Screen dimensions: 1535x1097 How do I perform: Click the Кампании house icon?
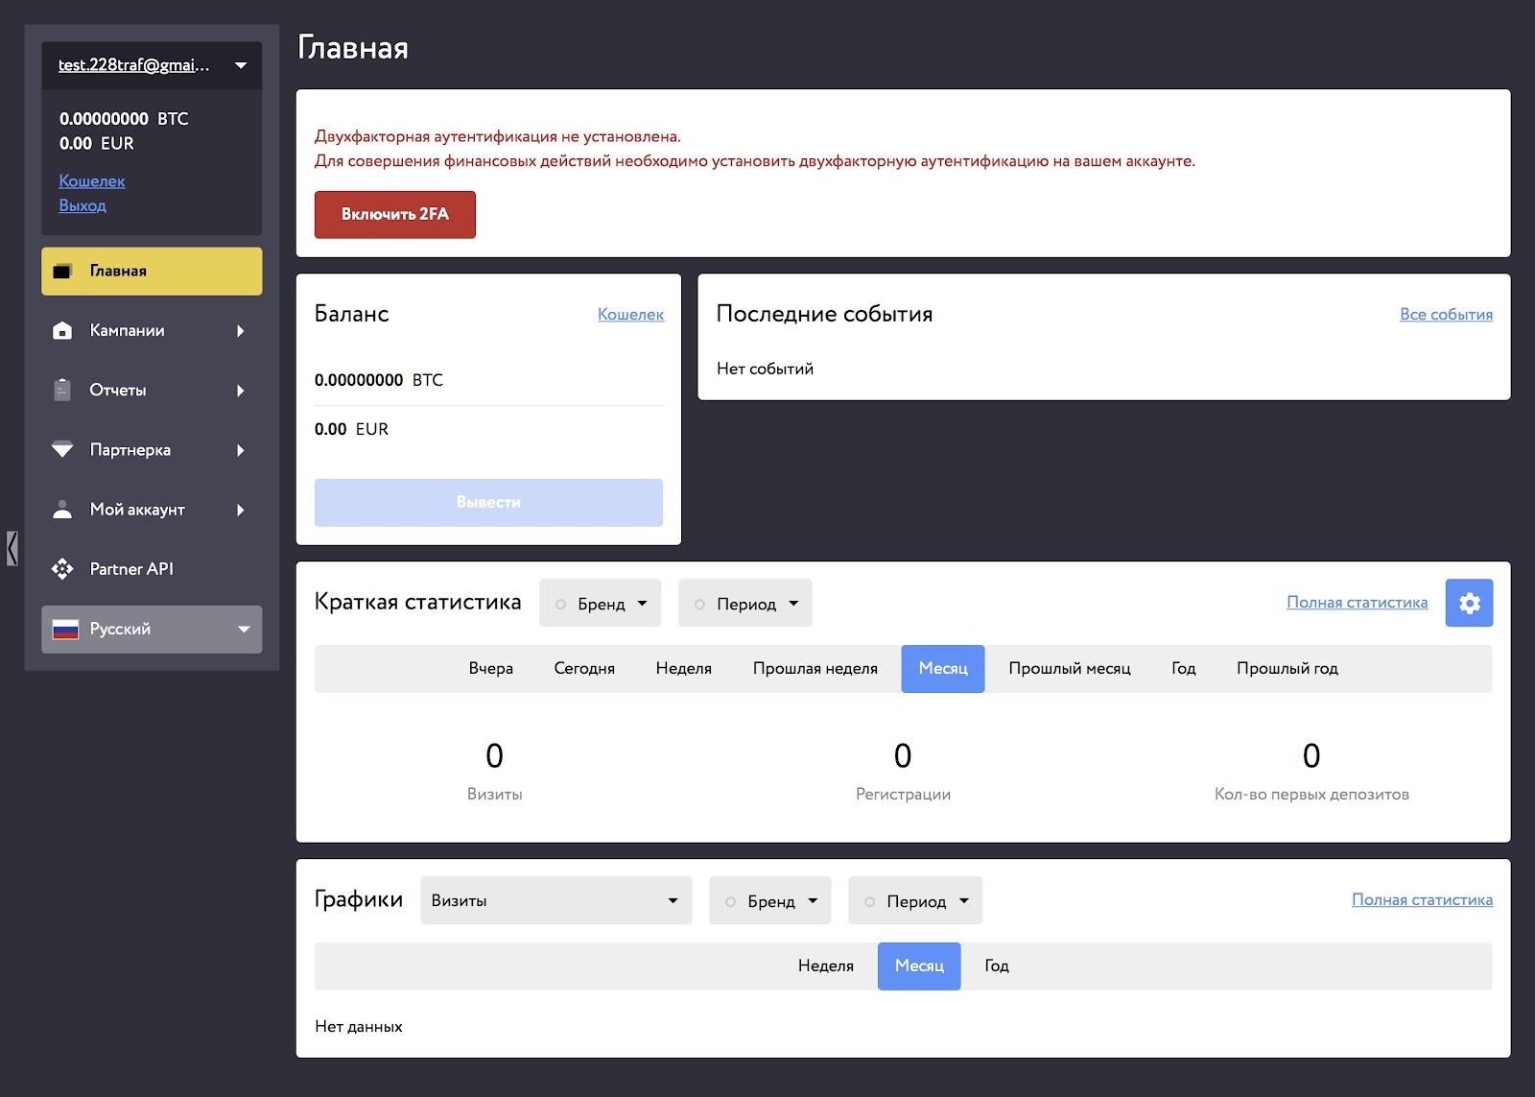click(x=62, y=331)
